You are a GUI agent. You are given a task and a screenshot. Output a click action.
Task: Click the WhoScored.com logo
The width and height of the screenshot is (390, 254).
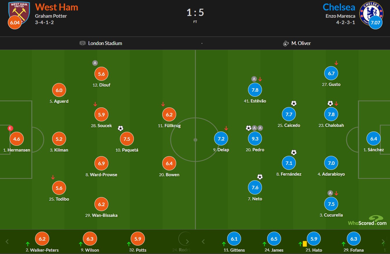pos(367,221)
